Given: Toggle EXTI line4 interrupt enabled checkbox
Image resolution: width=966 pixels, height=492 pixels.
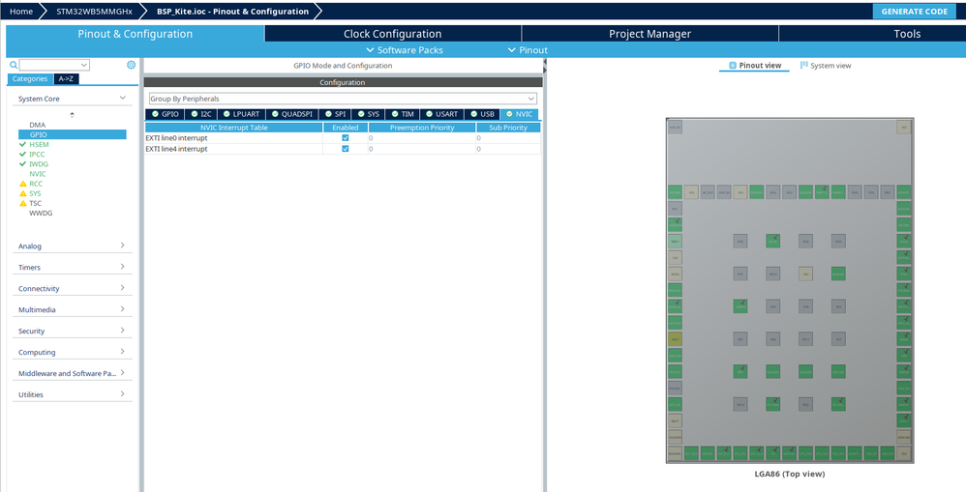Looking at the screenshot, I should click(x=345, y=149).
